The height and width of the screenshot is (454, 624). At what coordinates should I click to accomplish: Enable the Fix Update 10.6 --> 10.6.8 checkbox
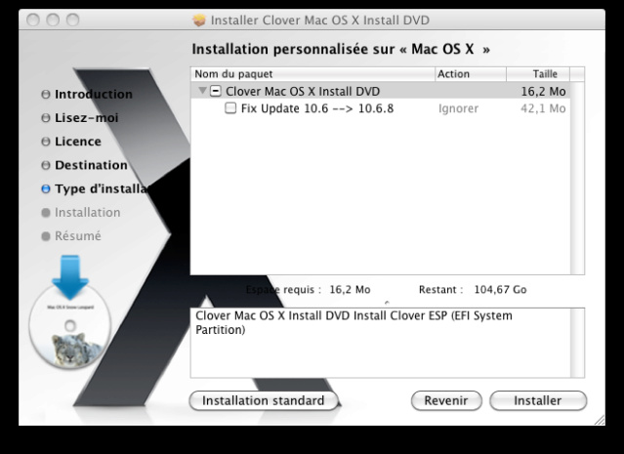pyautogui.click(x=230, y=107)
